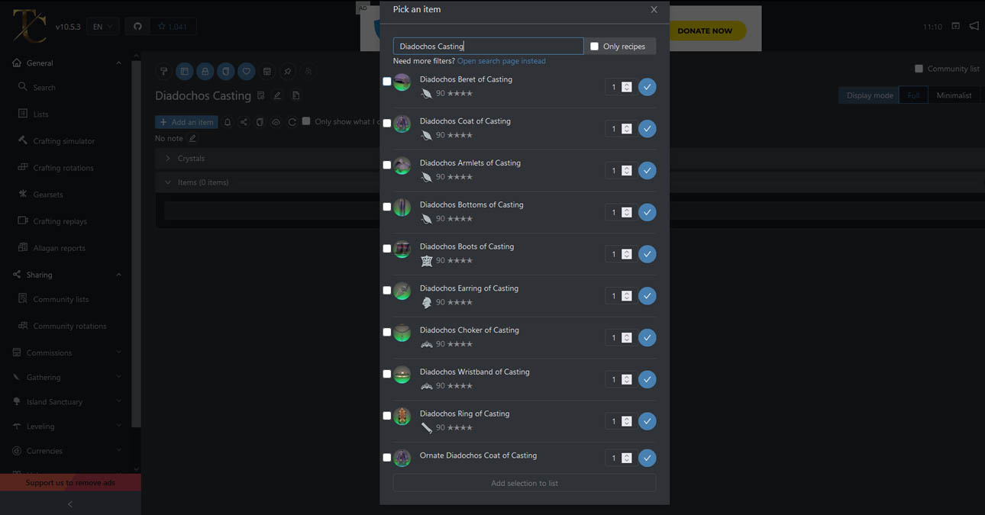This screenshot has height=515, width=985.
Task: Open the EN language dropdown
Action: [x=102, y=25]
